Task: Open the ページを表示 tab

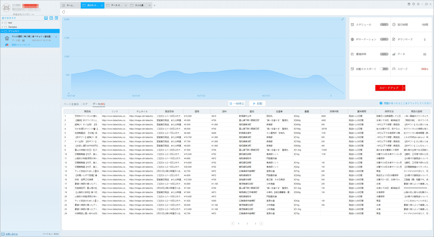Action: pos(71,104)
